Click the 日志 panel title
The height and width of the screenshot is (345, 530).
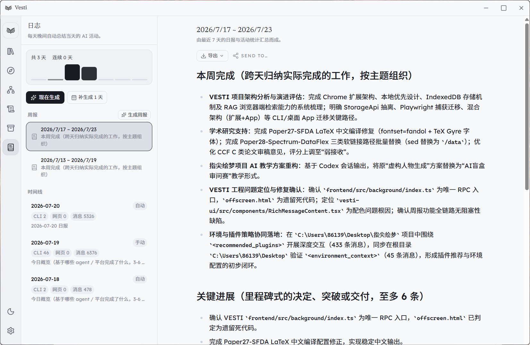pyautogui.click(x=34, y=26)
